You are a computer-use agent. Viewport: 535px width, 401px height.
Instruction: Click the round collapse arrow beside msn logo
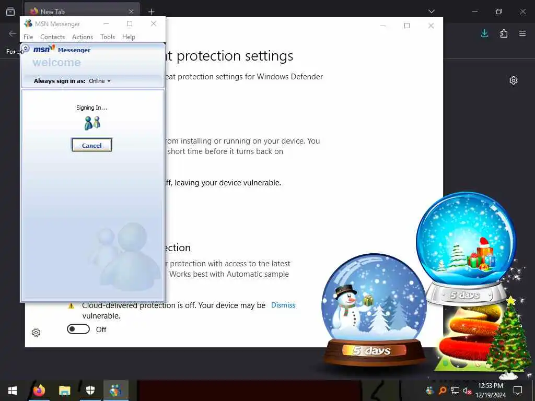26,49
